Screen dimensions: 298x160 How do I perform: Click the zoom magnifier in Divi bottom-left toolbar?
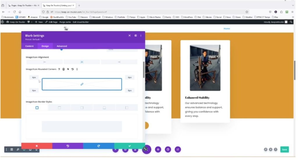(x=18, y=150)
